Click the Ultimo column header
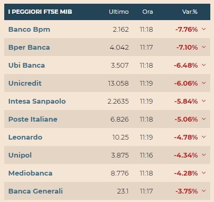214x202 pixels. tap(119, 12)
